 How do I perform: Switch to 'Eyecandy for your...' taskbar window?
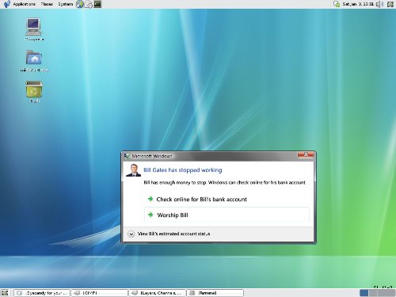point(42,293)
